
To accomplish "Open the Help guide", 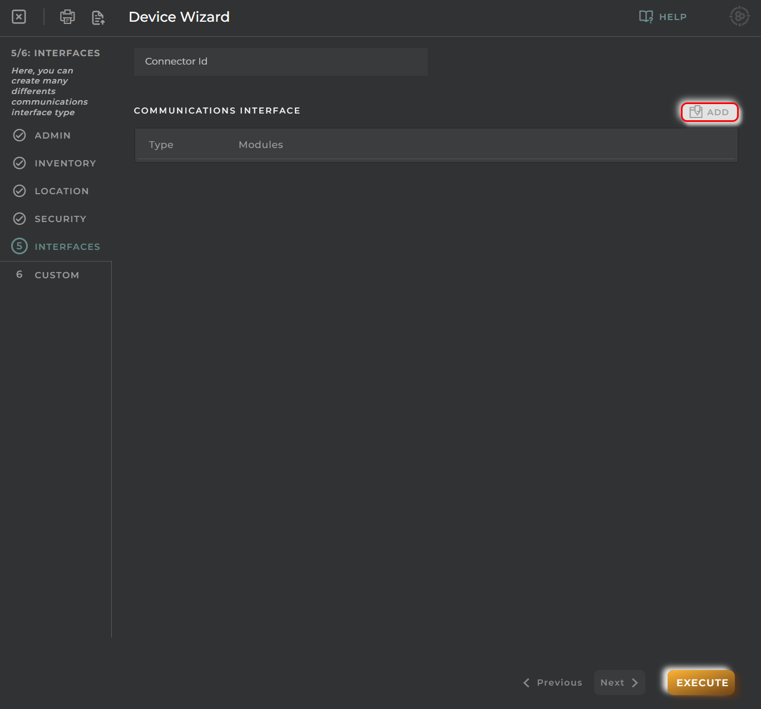I will click(663, 17).
